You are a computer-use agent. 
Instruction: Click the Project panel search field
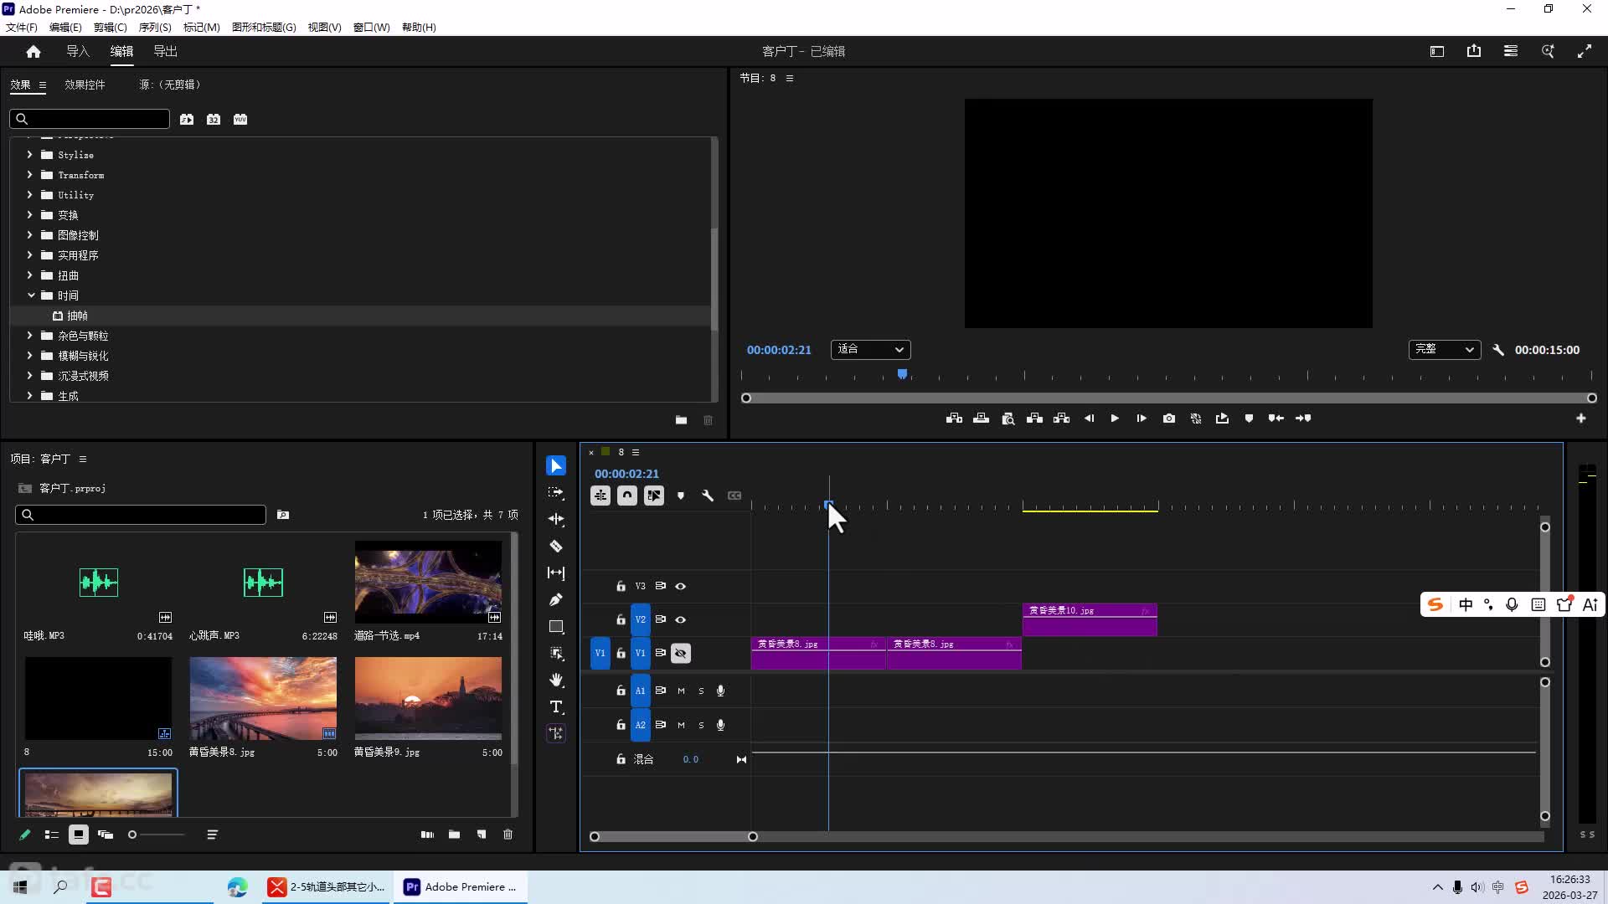(x=141, y=515)
